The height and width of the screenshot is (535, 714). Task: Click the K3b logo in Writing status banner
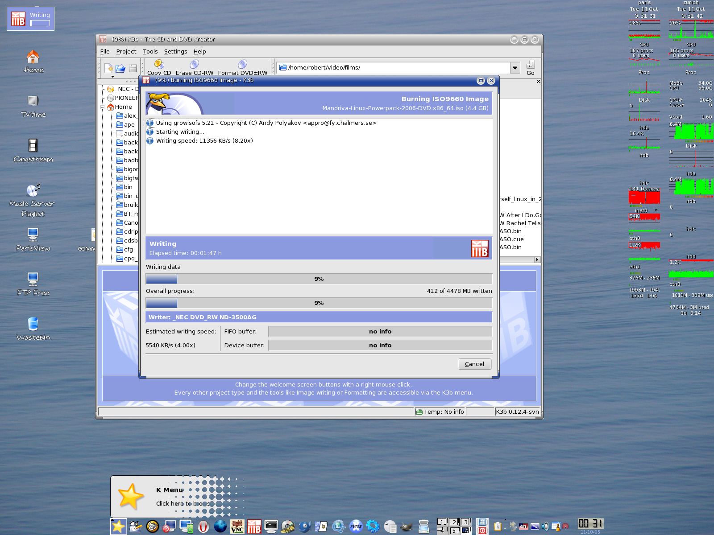click(x=480, y=248)
